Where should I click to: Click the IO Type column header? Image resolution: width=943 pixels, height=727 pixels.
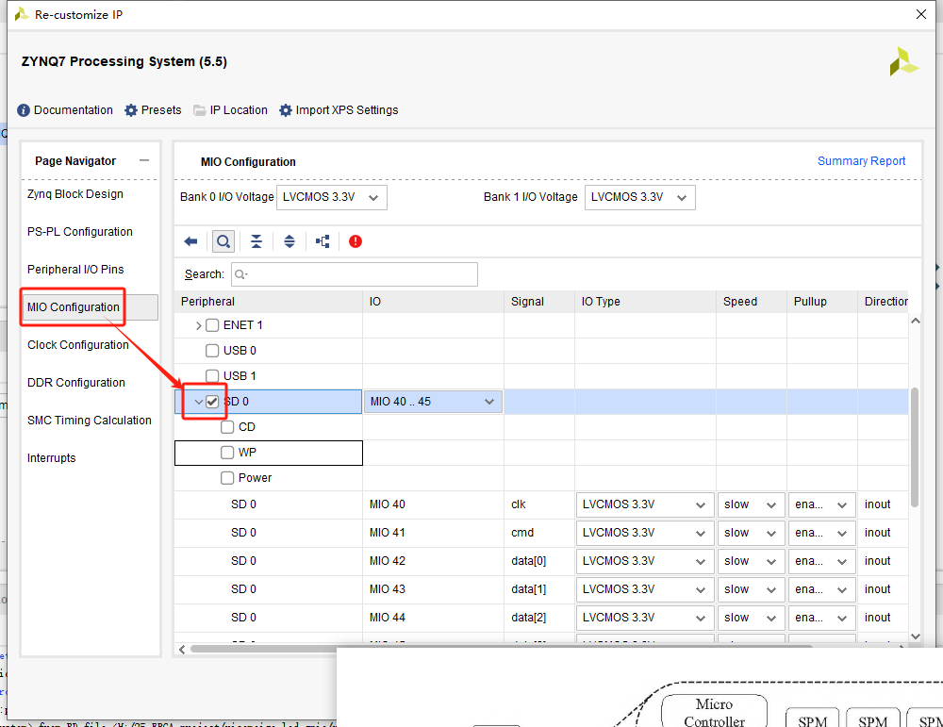pyautogui.click(x=645, y=302)
